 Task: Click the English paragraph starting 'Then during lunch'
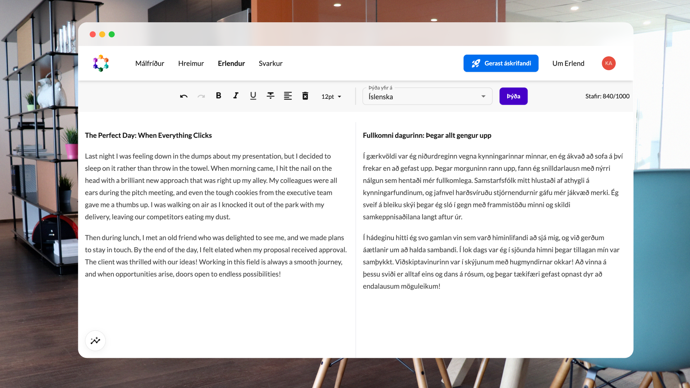pyautogui.click(x=216, y=256)
